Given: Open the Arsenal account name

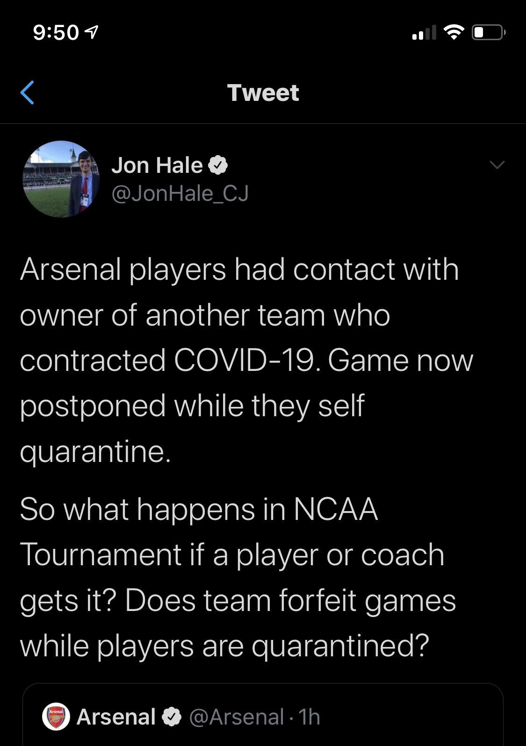Looking at the screenshot, I should (116, 717).
